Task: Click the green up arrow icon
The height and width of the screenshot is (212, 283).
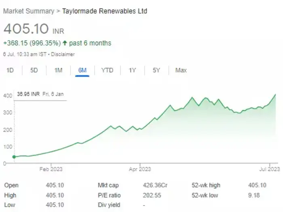Action: (65, 43)
